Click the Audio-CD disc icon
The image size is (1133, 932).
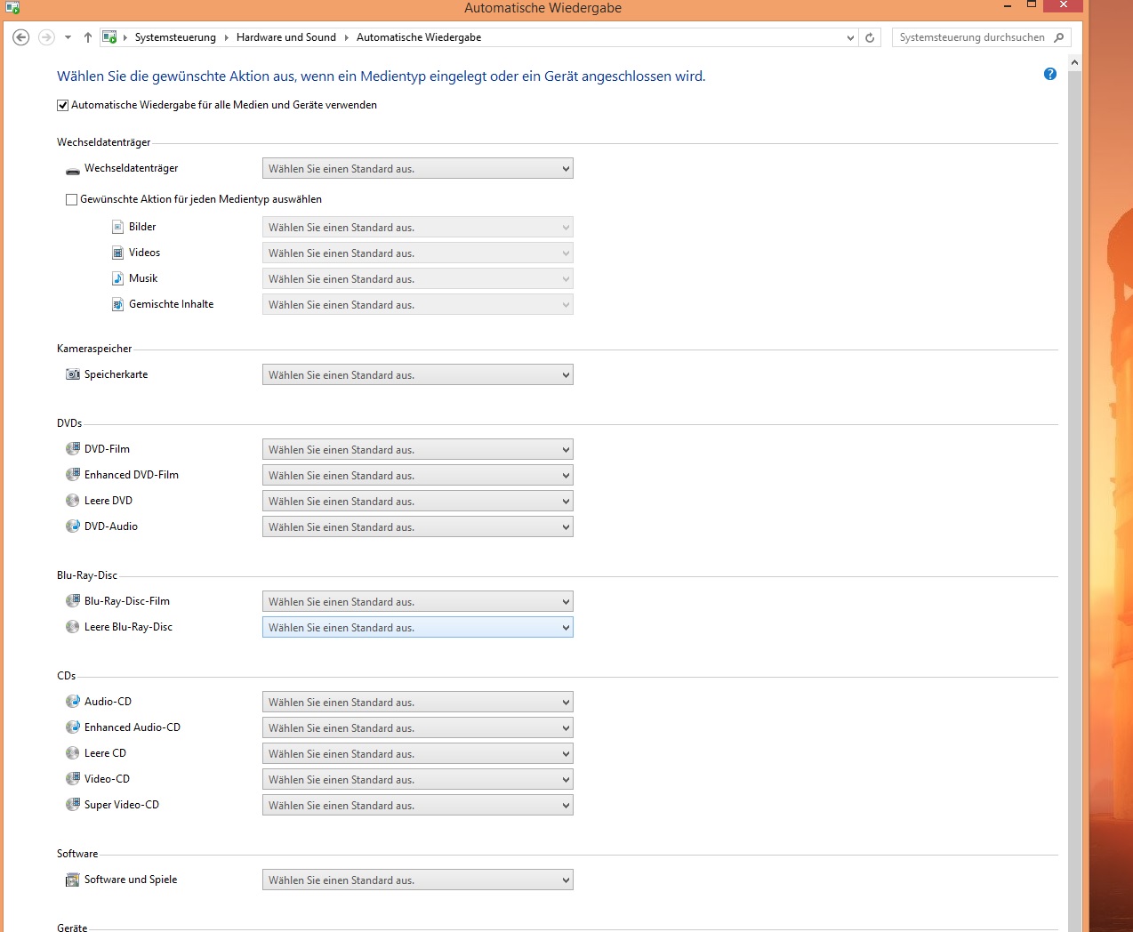pyautogui.click(x=73, y=702)
